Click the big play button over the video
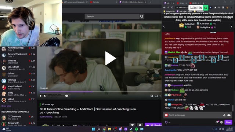The height and width of the screenshot is (132, 235). (111, 58)
